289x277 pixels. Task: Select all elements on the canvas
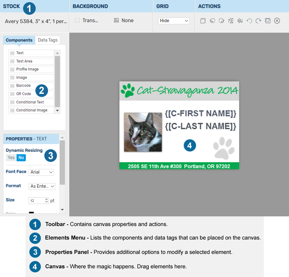267,21
